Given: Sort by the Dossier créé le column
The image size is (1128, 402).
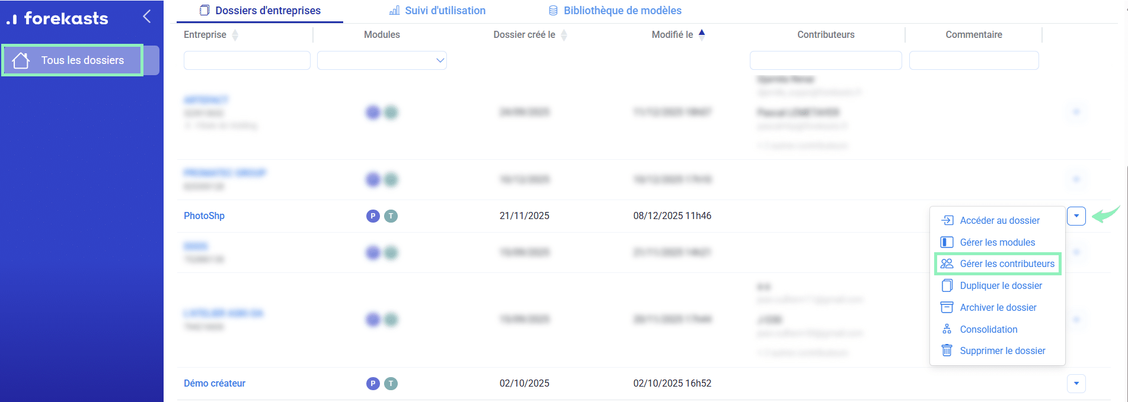Looking at the screenshot, I should click(x=564, y=35).
